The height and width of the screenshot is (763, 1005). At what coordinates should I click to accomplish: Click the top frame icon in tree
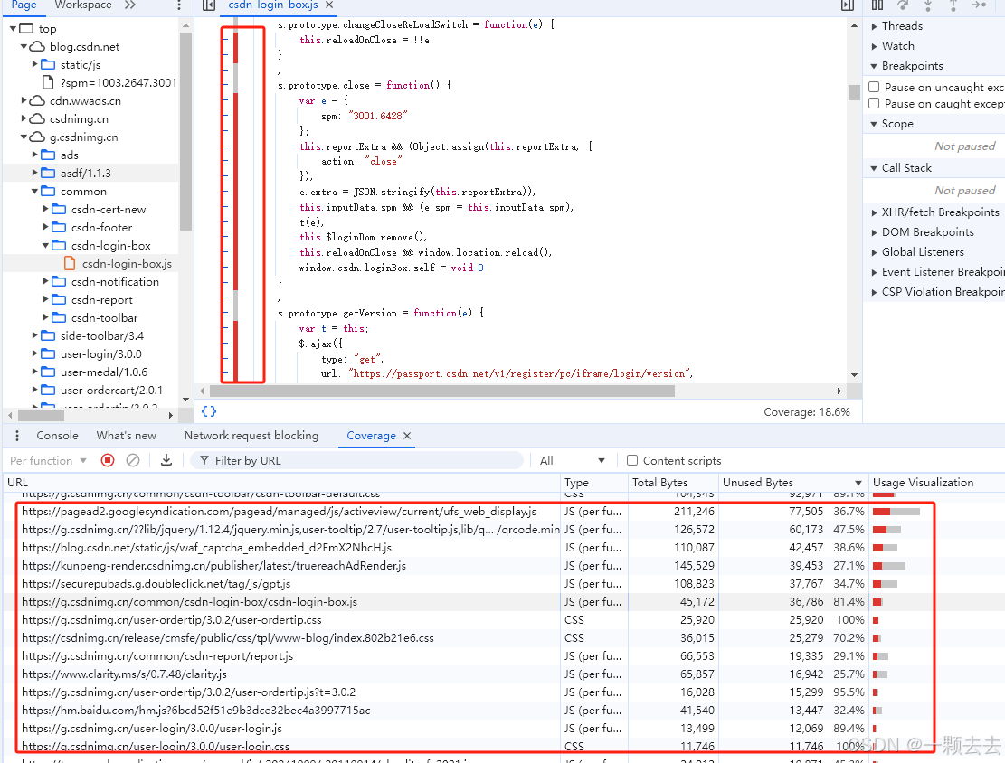click(x=26, y=28)
